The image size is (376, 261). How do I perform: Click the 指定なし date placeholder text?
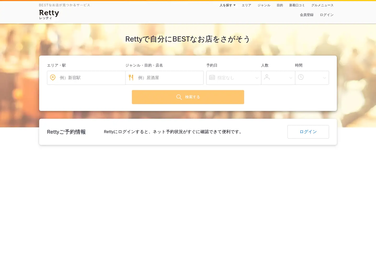coord(226,78)
